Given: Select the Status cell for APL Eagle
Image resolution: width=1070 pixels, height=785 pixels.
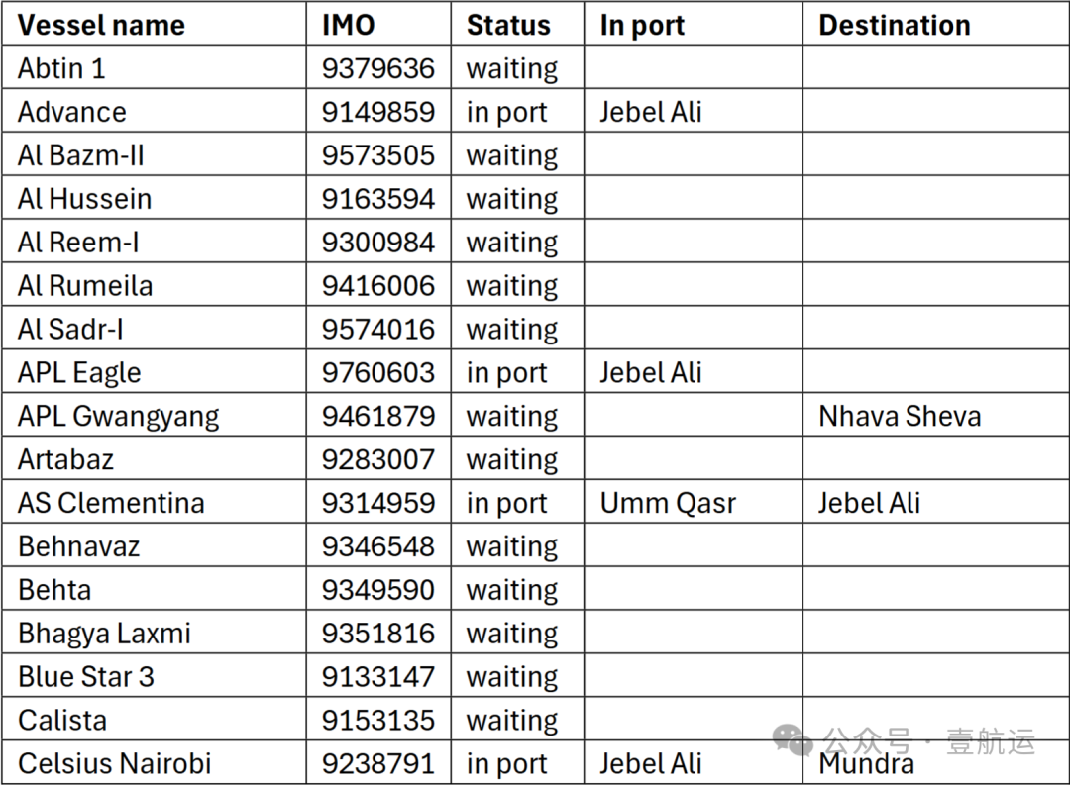Looking at the screenshot, I should [x=506, y=373].
